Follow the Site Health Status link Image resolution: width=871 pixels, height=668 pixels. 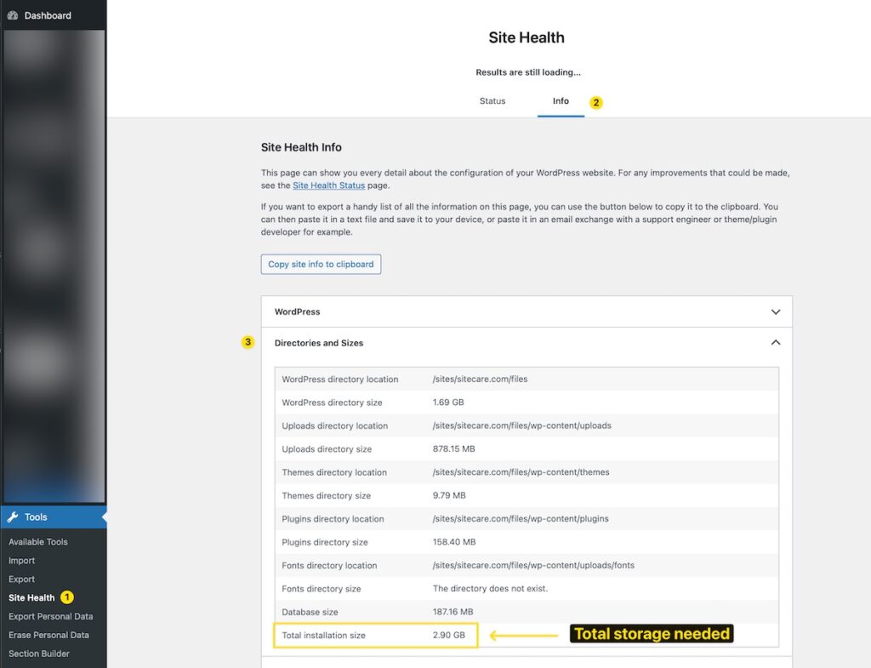[328, 186]
